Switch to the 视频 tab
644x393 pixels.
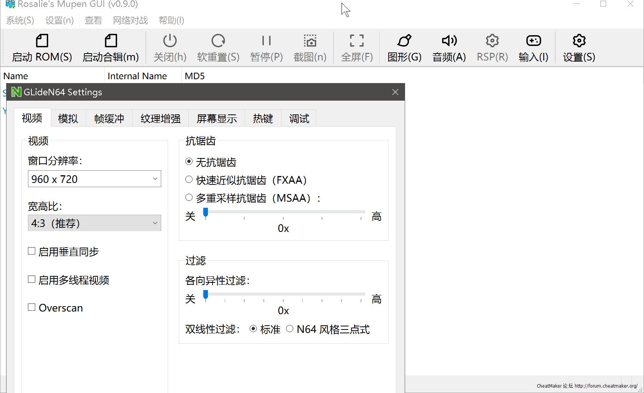pos(32,118)
